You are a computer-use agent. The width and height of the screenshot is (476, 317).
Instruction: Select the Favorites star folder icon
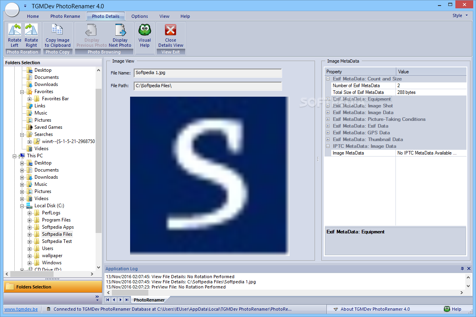[29, 92]
